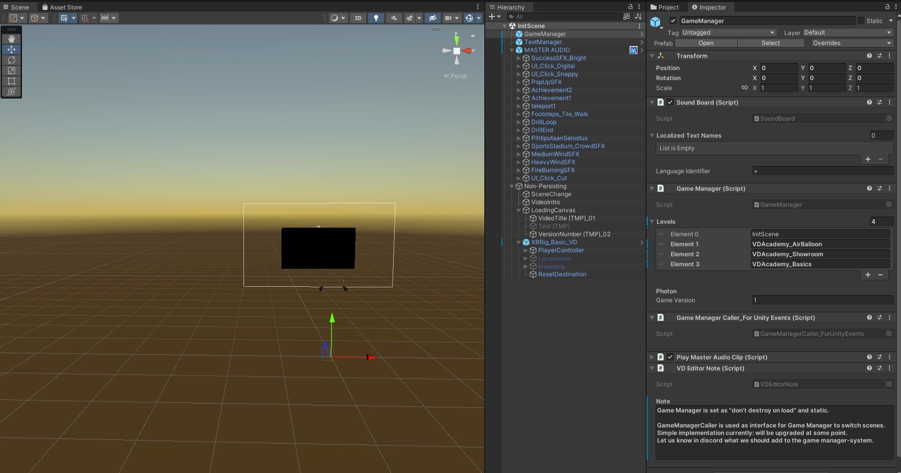Select the Hand (view) tool
Screen dimensions: 901x473
12,39
